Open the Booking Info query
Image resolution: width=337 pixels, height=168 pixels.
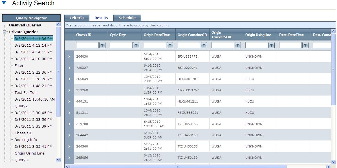coord(26,140)
